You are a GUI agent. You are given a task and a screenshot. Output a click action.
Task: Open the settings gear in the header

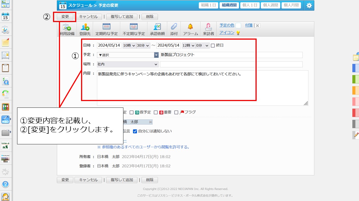click(309, 5)
